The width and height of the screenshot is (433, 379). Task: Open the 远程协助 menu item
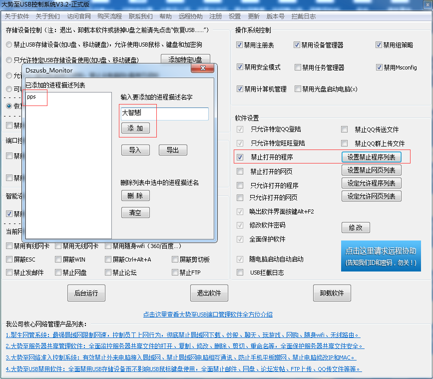(x=191, y=16)
